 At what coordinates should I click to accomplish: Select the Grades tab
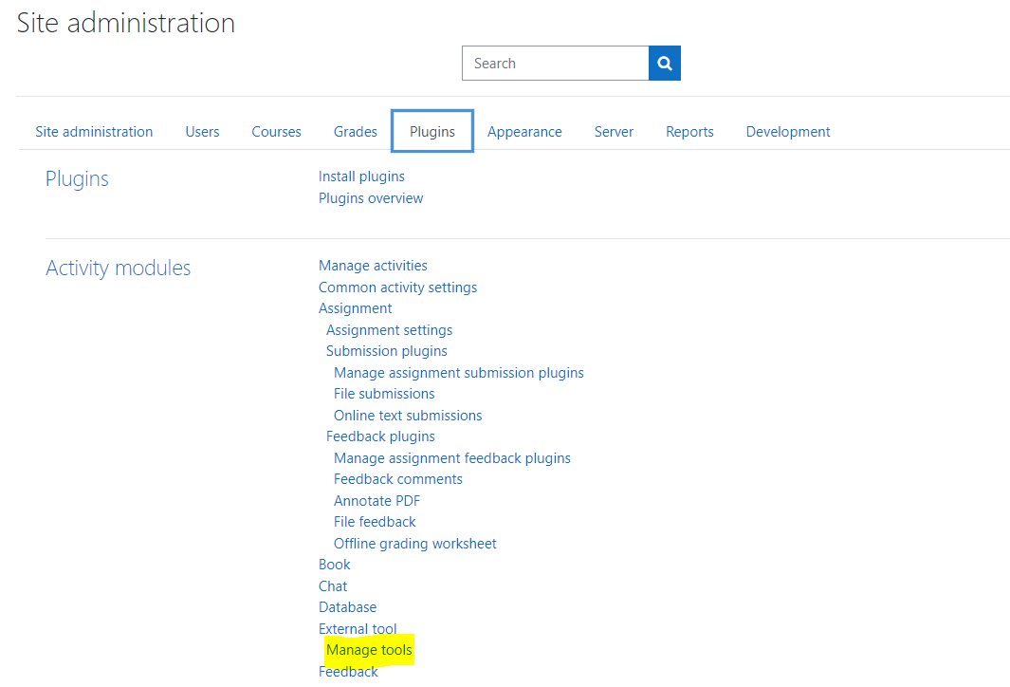pos(356,132)
